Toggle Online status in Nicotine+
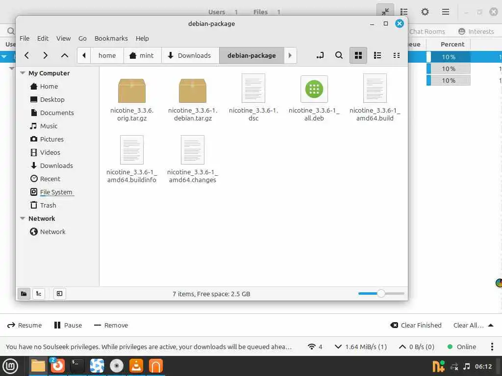502x376 pixels. point(462,347)
